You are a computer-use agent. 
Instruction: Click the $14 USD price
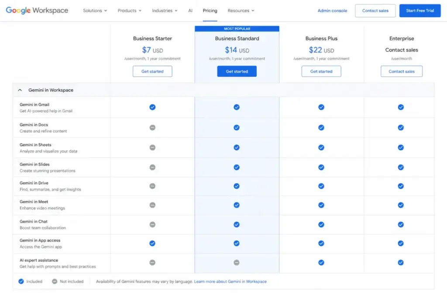pos(237,50)
